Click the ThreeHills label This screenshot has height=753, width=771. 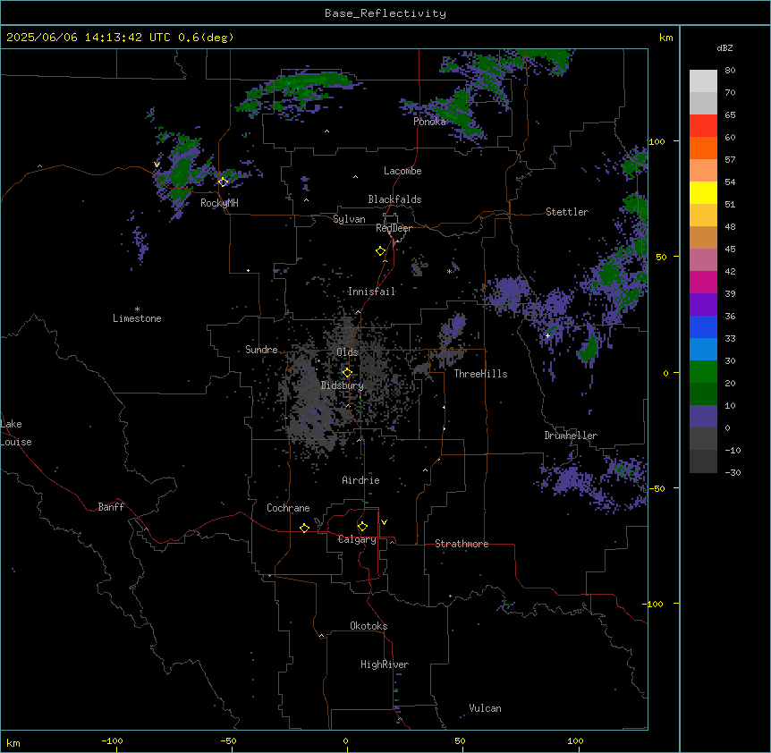480,374
